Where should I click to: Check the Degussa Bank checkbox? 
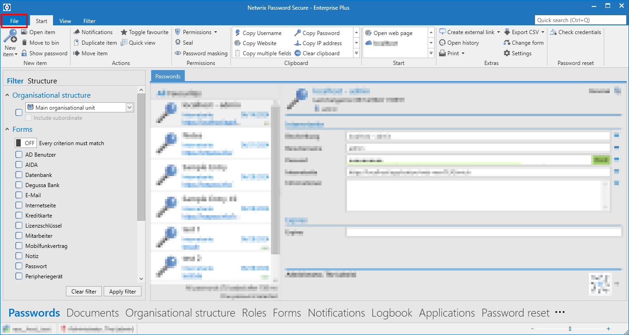tap(19, 185)
